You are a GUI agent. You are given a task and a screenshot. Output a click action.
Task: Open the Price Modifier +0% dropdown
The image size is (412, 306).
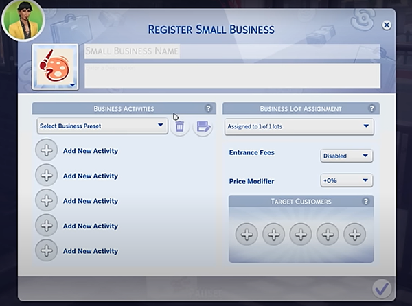click(x=346, y=181)
